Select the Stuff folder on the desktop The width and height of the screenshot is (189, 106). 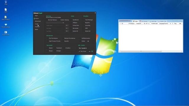point(6,10)
